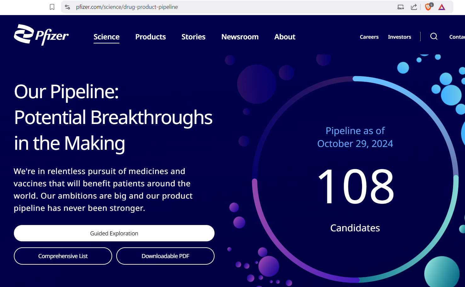Click the Pfizer logo
Viewport: 465px width, 287px height.
tap(41, 35)
